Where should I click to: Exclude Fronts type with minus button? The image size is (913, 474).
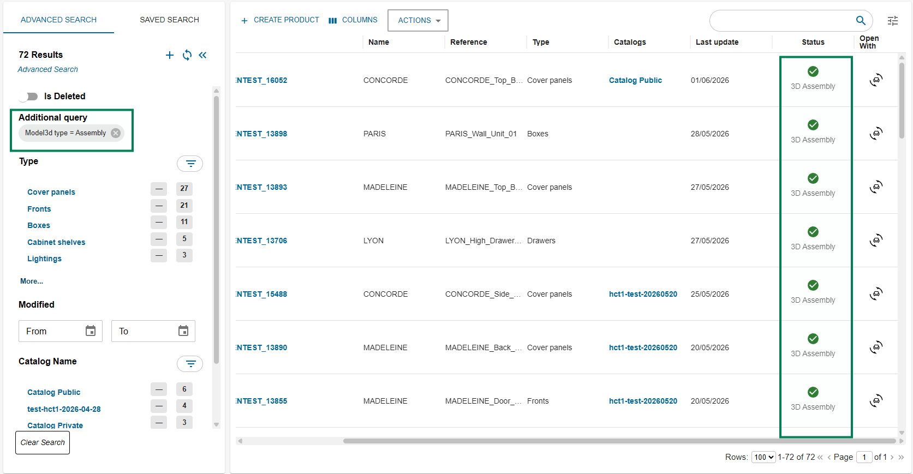[159, 206]
